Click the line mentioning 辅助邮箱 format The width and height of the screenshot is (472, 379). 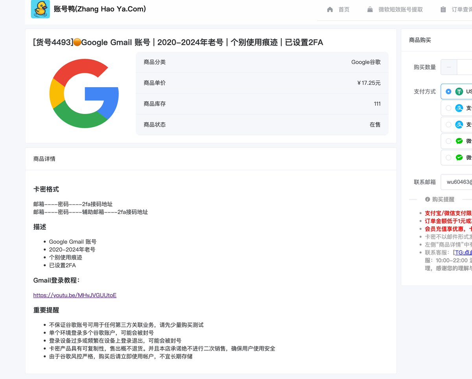point(90,212)
